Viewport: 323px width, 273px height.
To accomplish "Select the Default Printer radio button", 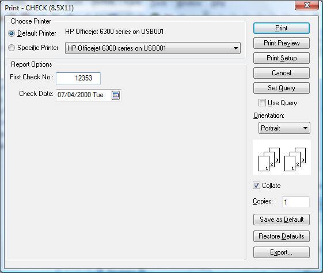I will 12,33.
